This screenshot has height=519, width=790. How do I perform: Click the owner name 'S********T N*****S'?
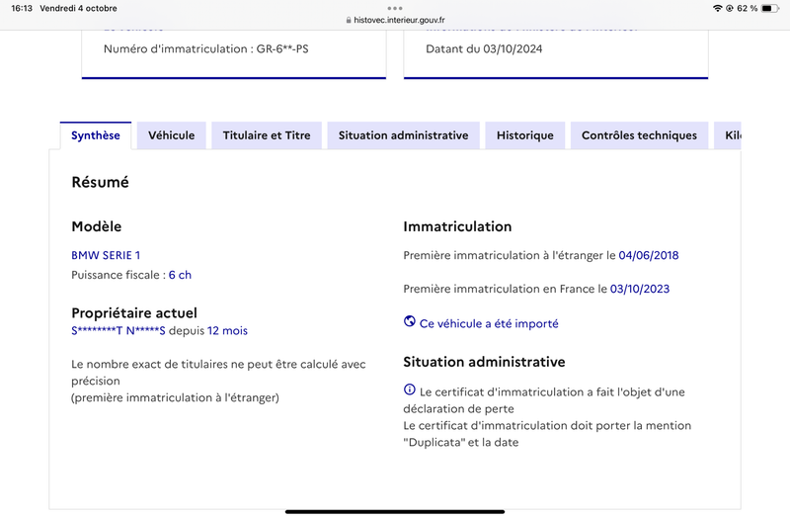[118, 331]
